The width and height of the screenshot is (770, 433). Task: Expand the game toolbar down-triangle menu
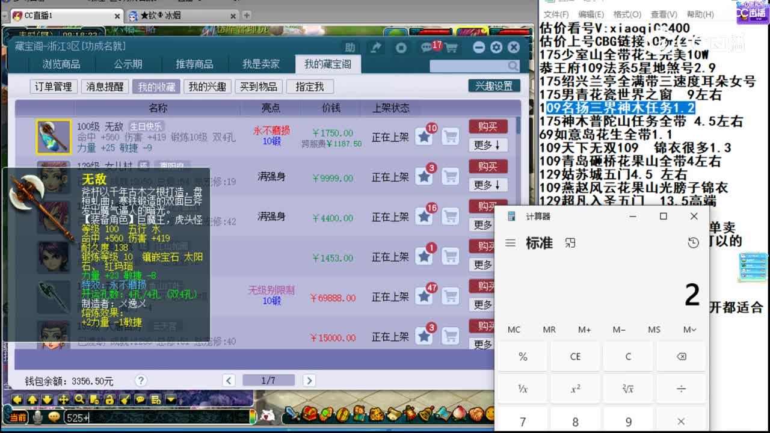coord(171,399)
